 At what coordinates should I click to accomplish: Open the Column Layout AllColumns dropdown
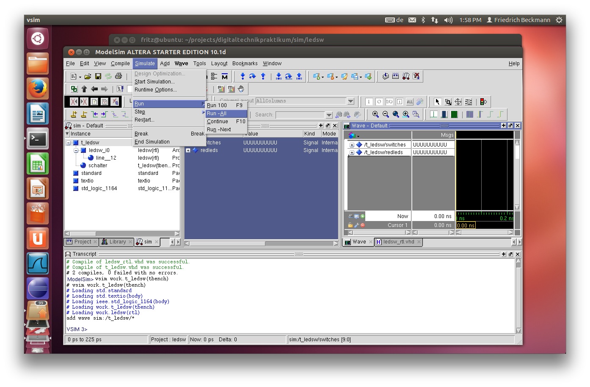(350, 101)
